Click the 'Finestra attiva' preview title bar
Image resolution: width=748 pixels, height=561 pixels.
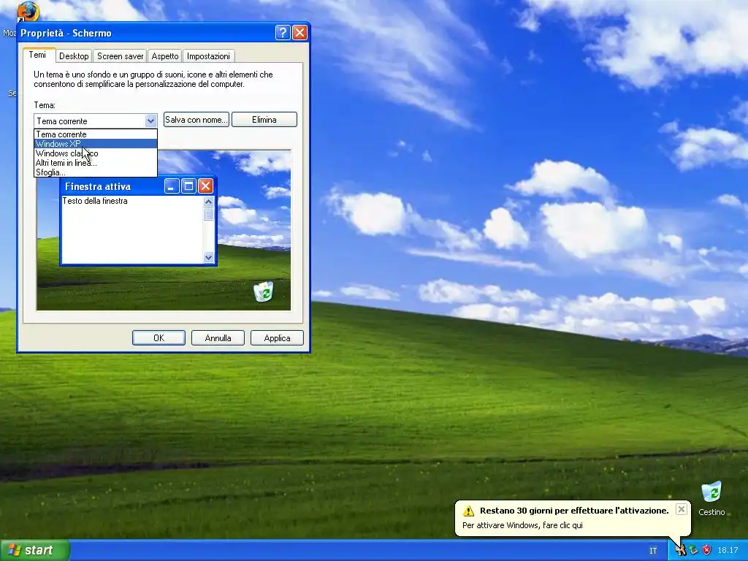tap(138, 186)
